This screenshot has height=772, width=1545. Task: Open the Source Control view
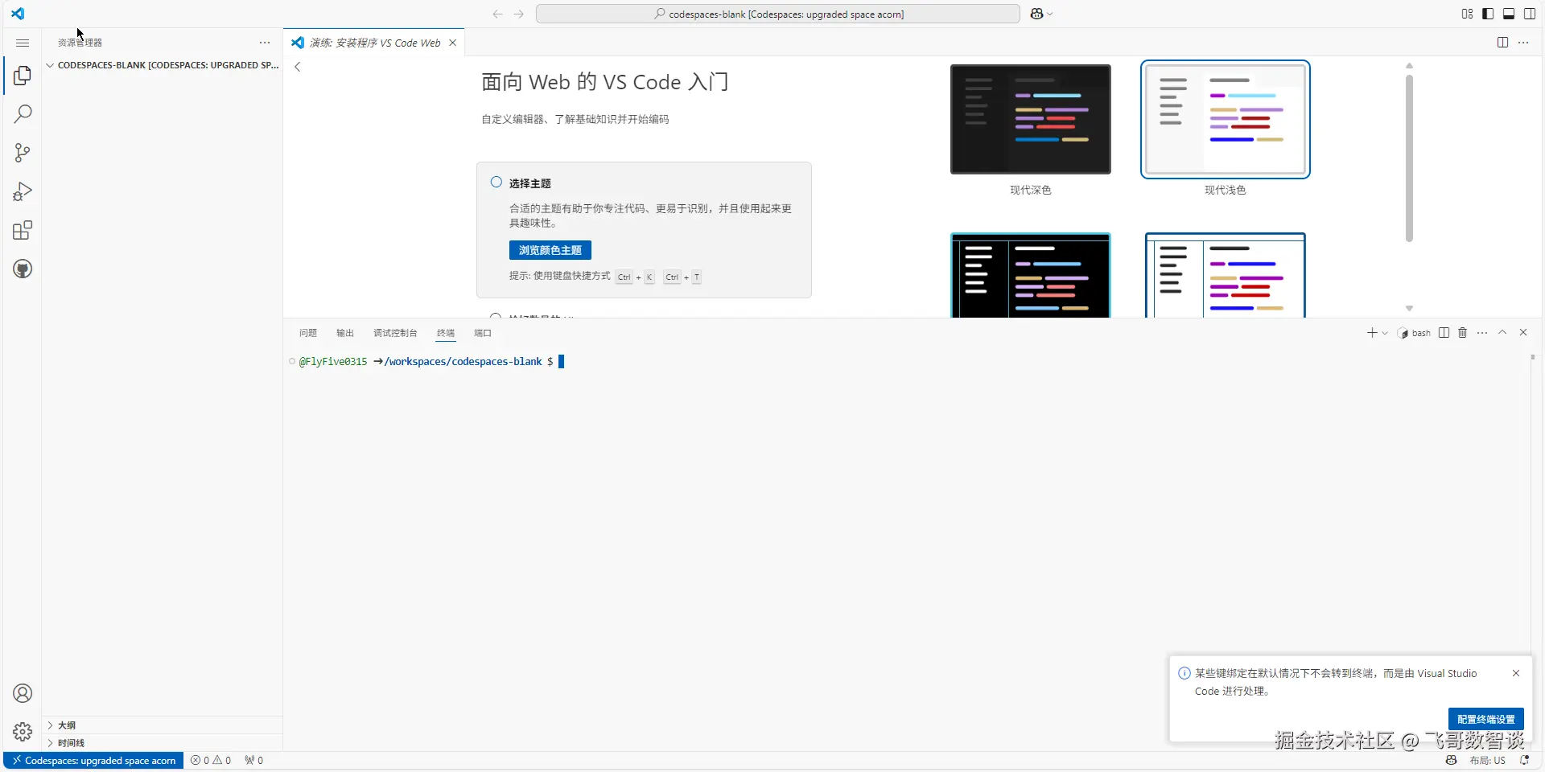click(x=23, y=153)
